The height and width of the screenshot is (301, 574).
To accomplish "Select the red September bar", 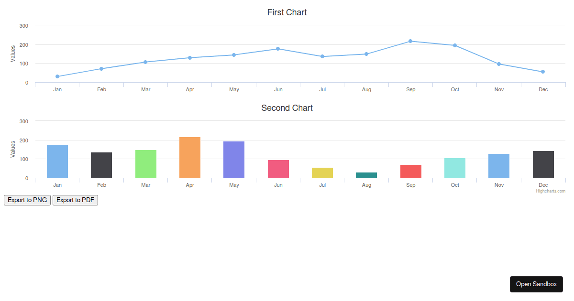I will (410, 172).
